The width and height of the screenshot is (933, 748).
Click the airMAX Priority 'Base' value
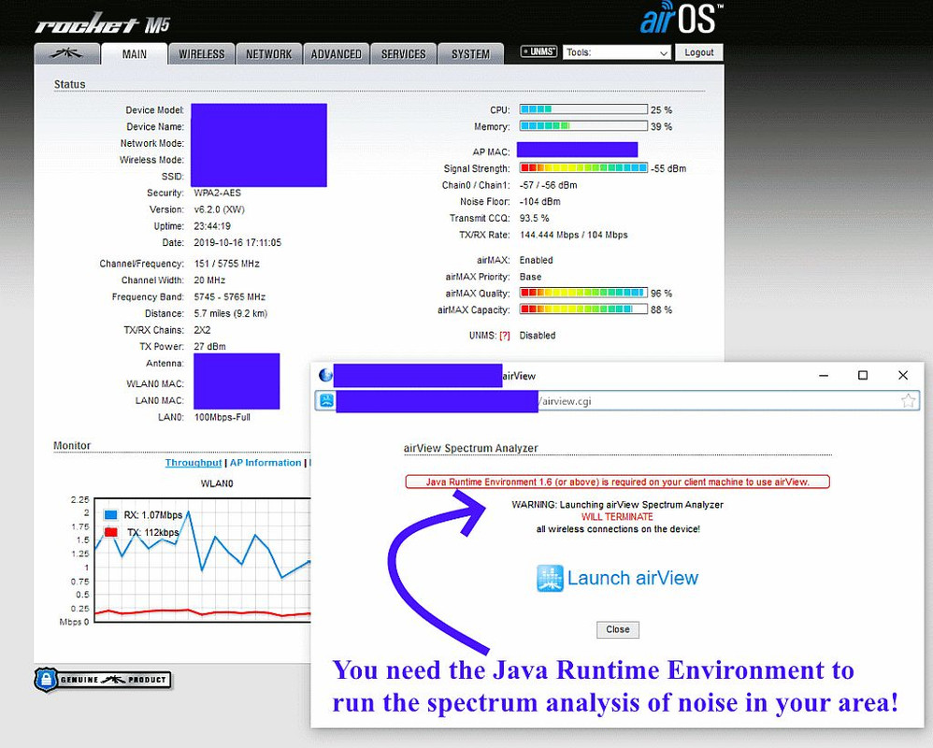pos(530,277)
